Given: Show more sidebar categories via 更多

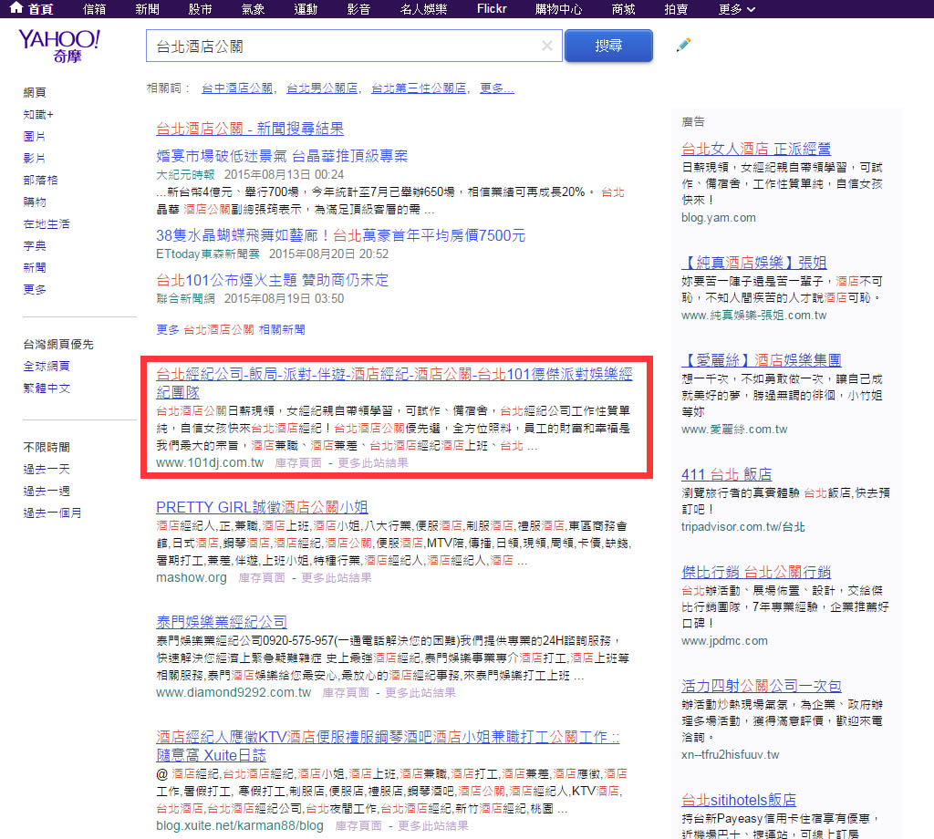Looking at the screenshot, I should (x=35, y=289).
